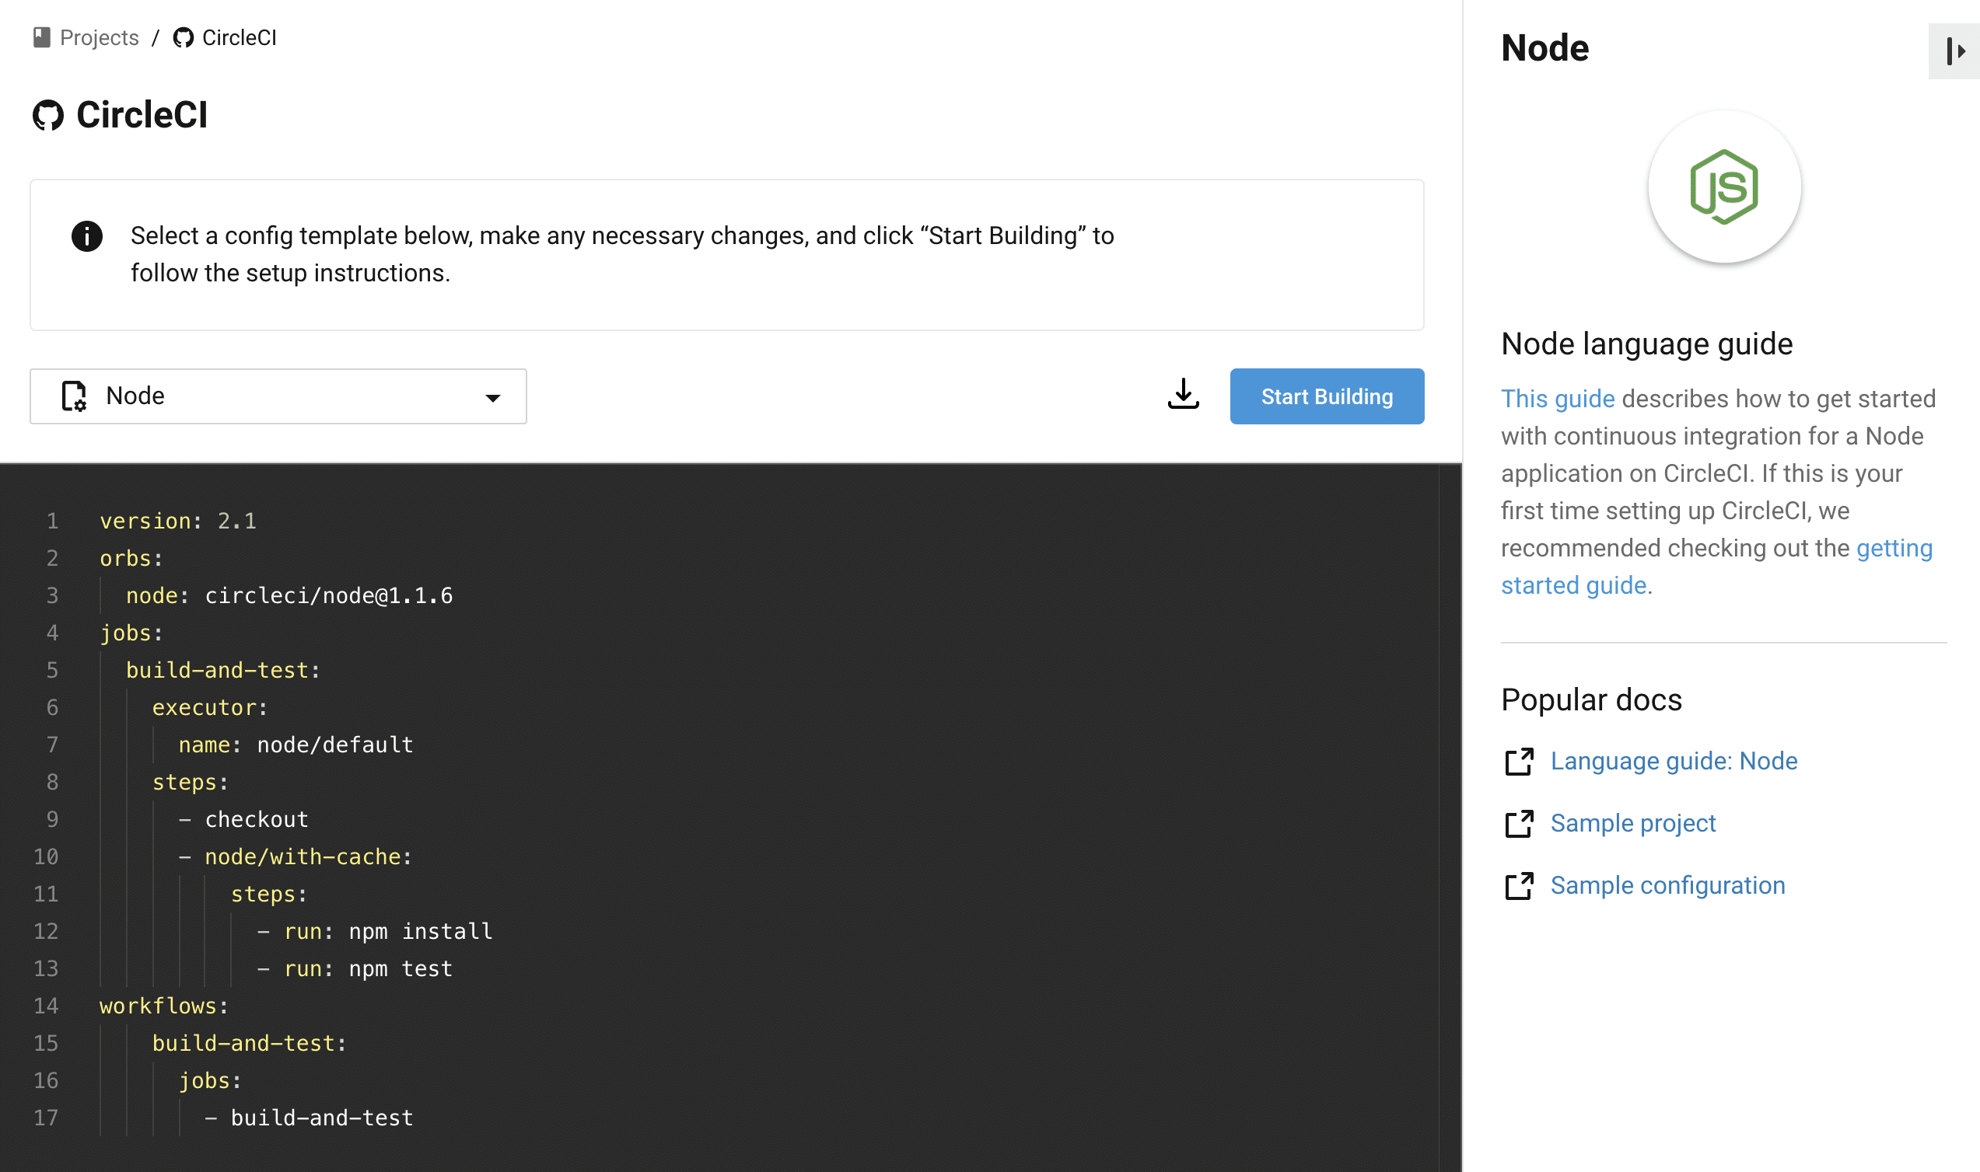Click the Start Building button
Image resolution: width=1980 pixels, height=1172 pixels.
[x=1326, y=396]
